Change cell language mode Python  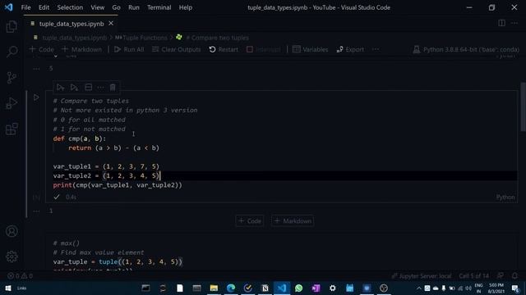pos(505,197)
